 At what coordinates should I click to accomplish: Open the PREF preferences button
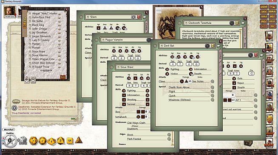[x=272, y=21]
